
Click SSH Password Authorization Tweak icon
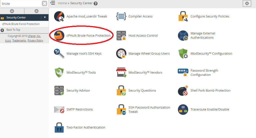[x=121, y=110]
